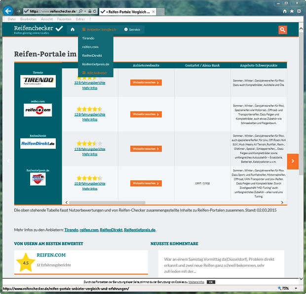Open Reifentiefpreis.de link in Mehr Infos line
This screenshot has width=306, height=294.
[140, 230]
